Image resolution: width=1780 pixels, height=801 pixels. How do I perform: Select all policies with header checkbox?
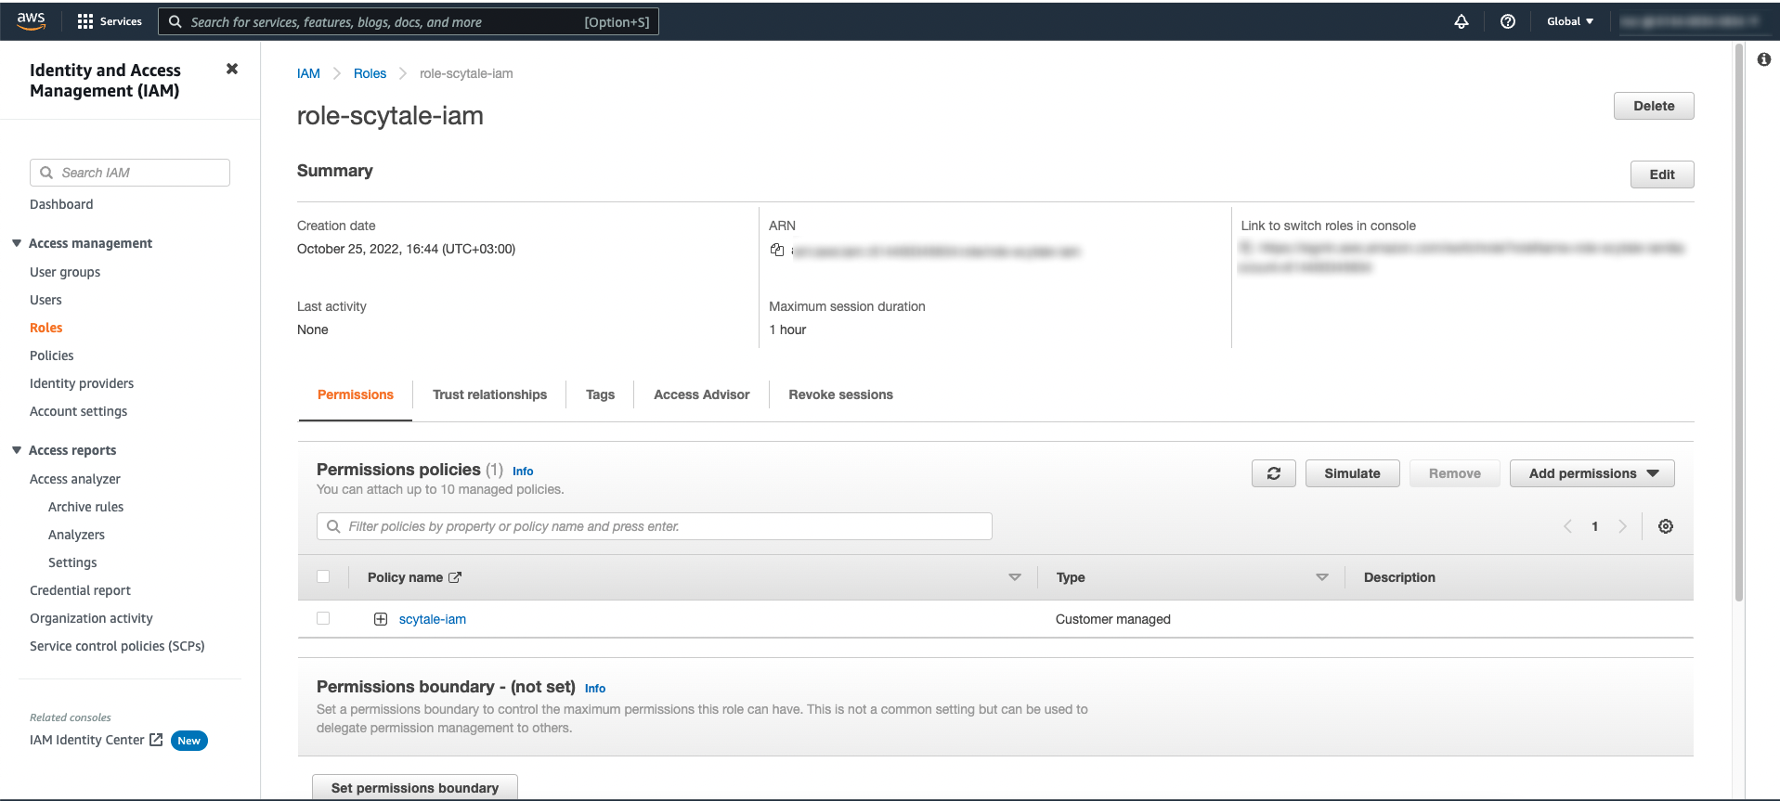tap(323, 576)
